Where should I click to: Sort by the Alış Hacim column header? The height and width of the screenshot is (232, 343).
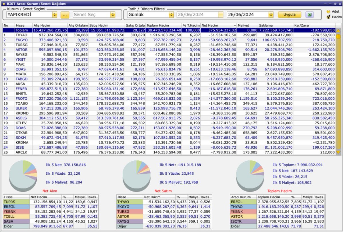[x=50, y=25]
